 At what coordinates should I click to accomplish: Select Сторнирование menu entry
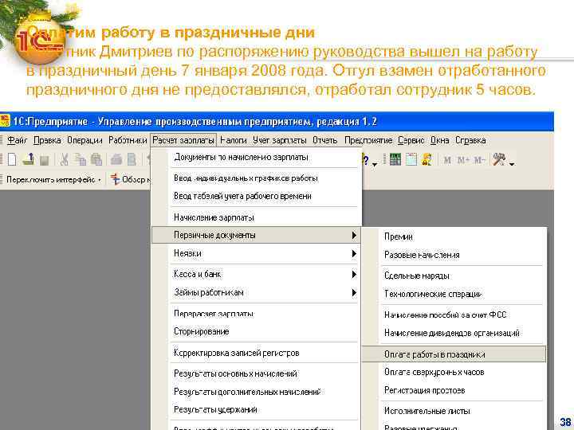(255, 331)
